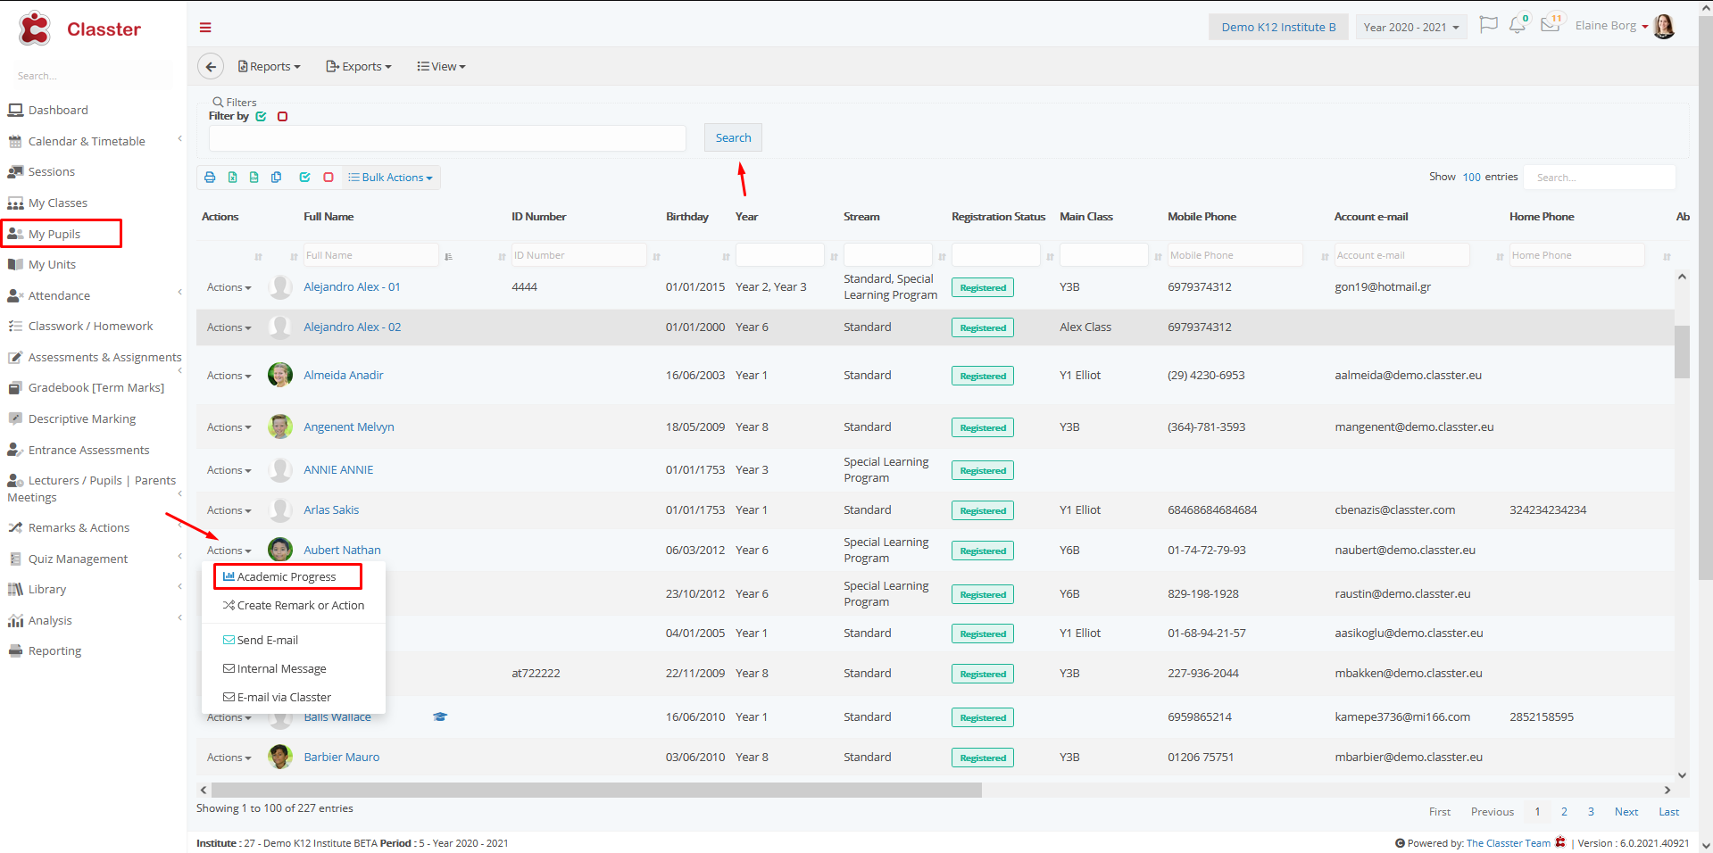Select Internal Message from Actions menu

(x=274, y=668)
